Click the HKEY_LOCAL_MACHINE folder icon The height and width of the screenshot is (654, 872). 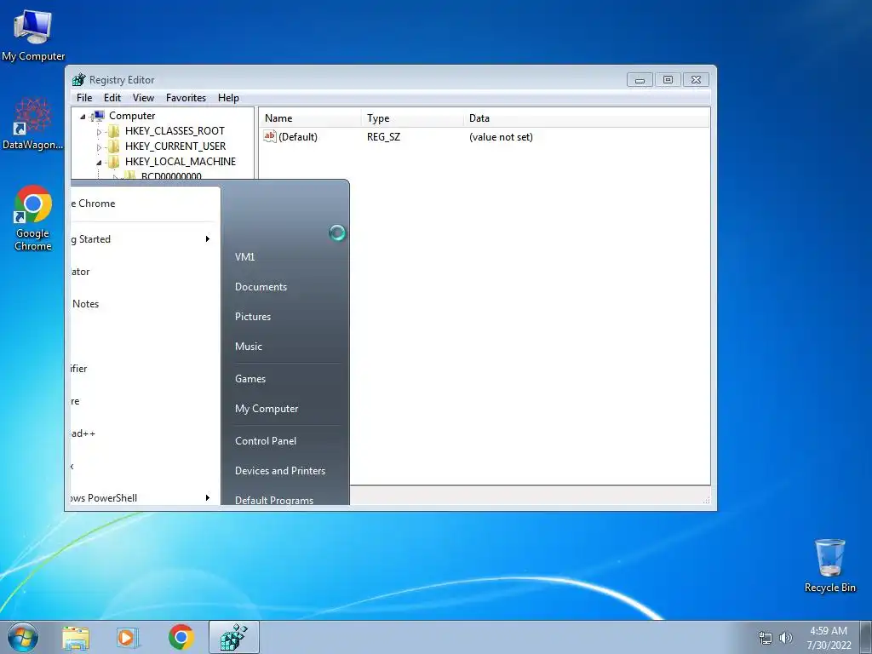tap(113, 162)
